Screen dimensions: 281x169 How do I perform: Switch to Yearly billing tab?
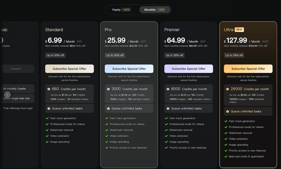pyautogui.click(x=121, y=10)
